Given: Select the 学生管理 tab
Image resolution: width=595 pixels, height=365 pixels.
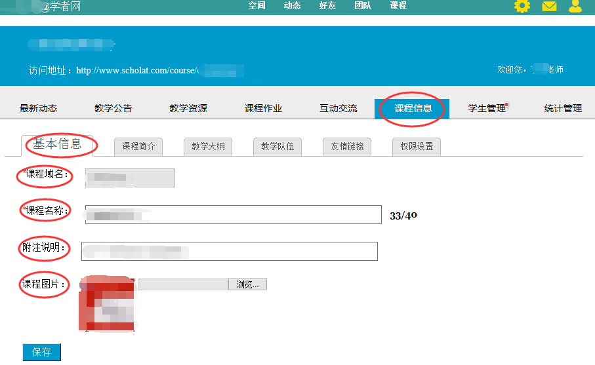Looking at the screenshot, I should 487,109.
